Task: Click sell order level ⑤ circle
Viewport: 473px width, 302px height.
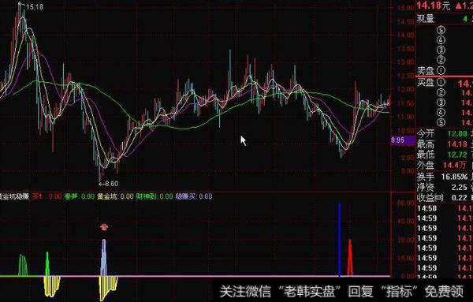Action: click(x=441, y=30)
